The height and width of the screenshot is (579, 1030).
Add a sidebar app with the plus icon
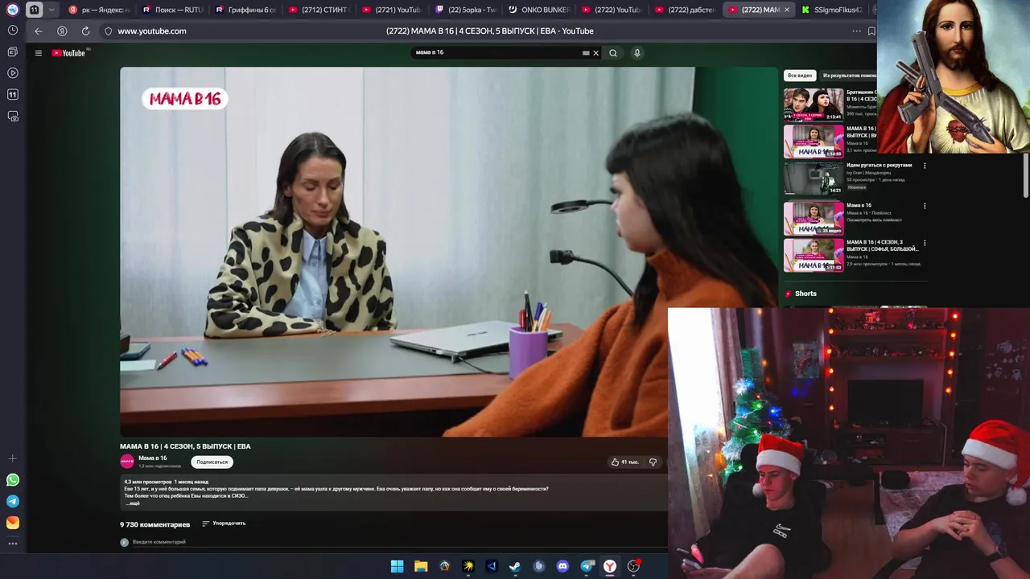click(x=13, y=458)
